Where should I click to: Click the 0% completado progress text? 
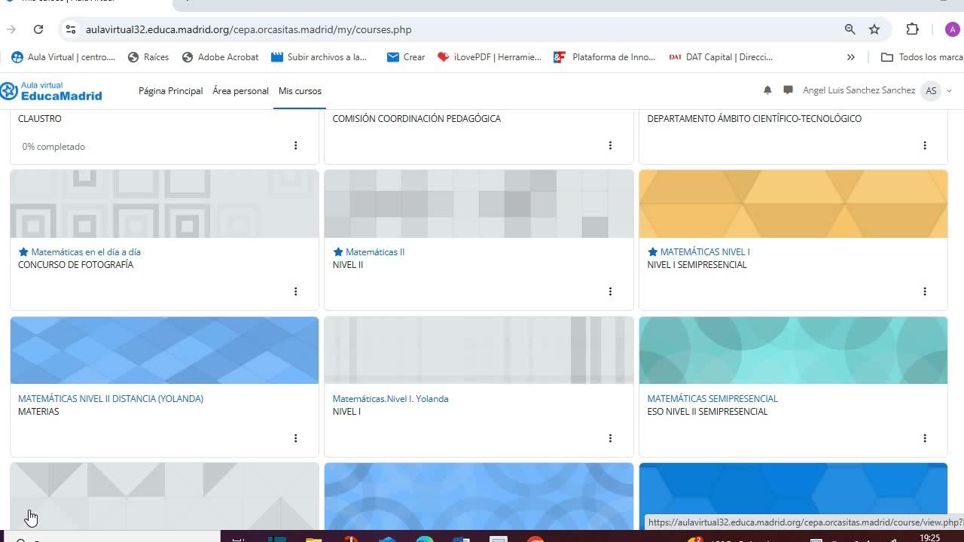coord(53,147)
